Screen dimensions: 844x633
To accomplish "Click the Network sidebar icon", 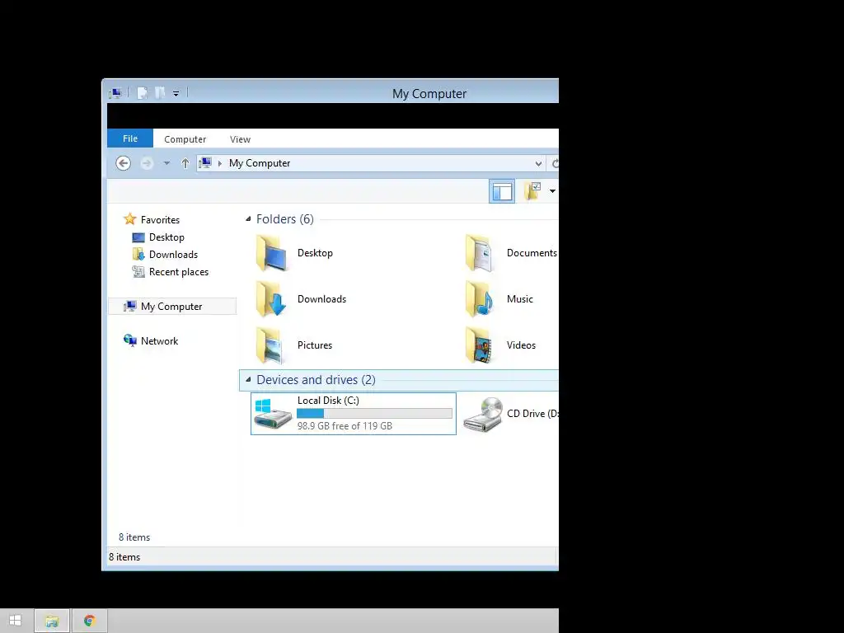I will pos(129,340).
